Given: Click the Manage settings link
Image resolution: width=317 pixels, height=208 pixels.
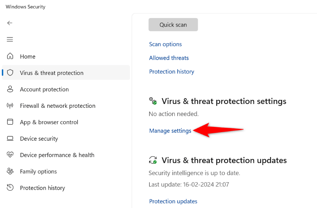Looking at the screenshot, I should (x=170, y=131).
